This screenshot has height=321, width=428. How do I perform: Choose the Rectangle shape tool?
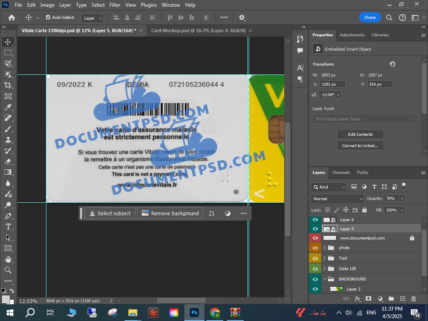coord(8,248)
